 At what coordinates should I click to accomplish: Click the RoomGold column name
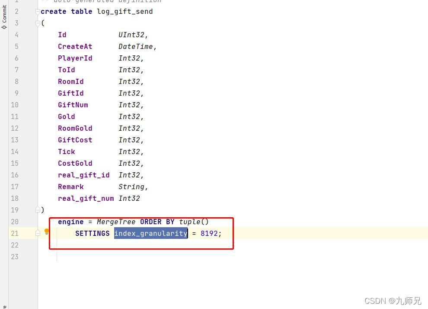click(75, 129)
